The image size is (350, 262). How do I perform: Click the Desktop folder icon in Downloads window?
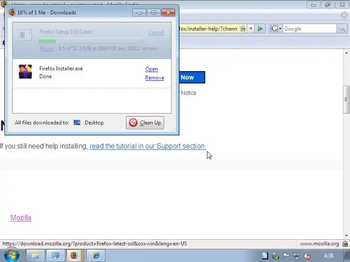77,123
